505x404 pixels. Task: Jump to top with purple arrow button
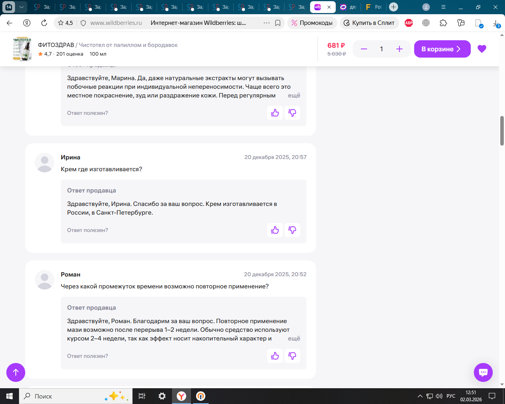[x=16, y=372]
